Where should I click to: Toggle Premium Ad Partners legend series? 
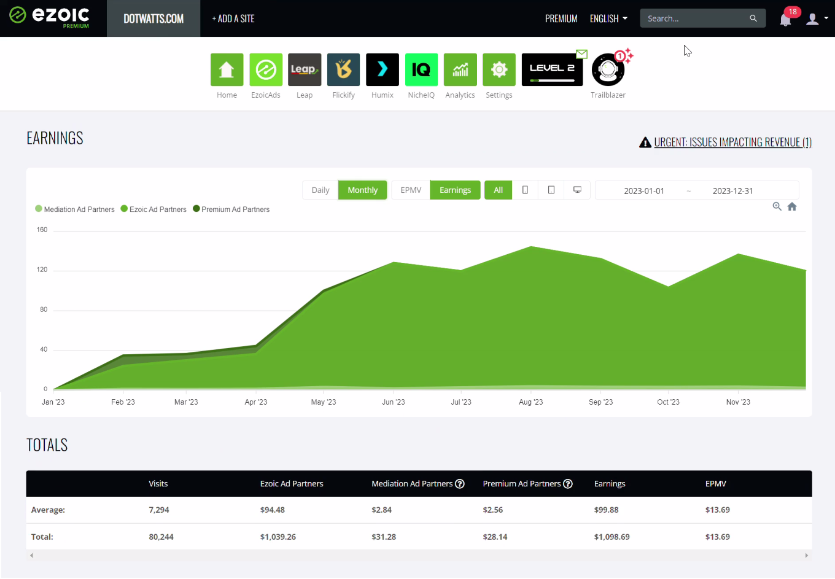(x=231, y=209)
